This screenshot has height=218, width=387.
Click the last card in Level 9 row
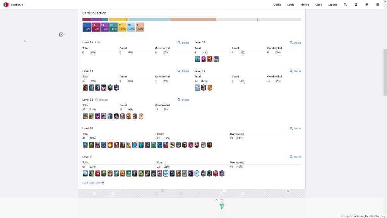tap(222, 173)
